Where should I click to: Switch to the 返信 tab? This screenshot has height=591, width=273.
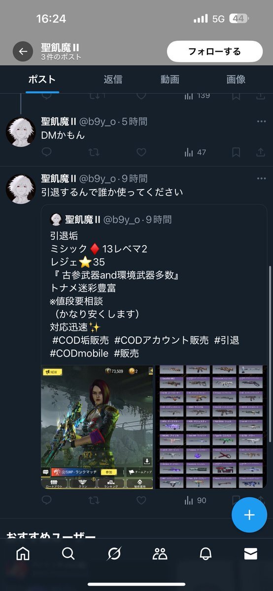[x=113, y=79]
